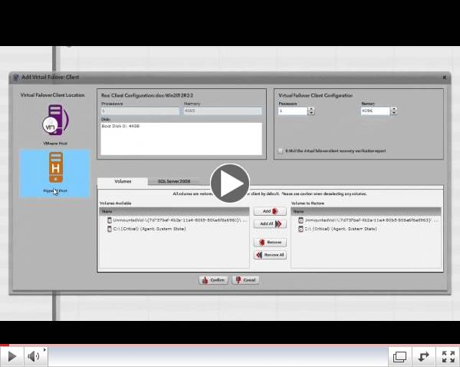
Task: Click the disk icon beside restore C:\ volume
Action: pos(301,229)
